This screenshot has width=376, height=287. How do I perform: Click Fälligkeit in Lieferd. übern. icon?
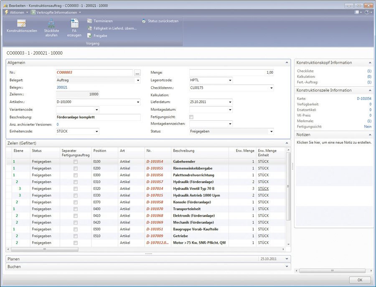pos(90,28)
